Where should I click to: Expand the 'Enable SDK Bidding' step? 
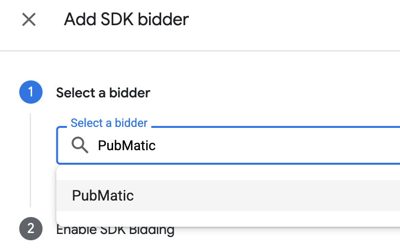point(115,230)
